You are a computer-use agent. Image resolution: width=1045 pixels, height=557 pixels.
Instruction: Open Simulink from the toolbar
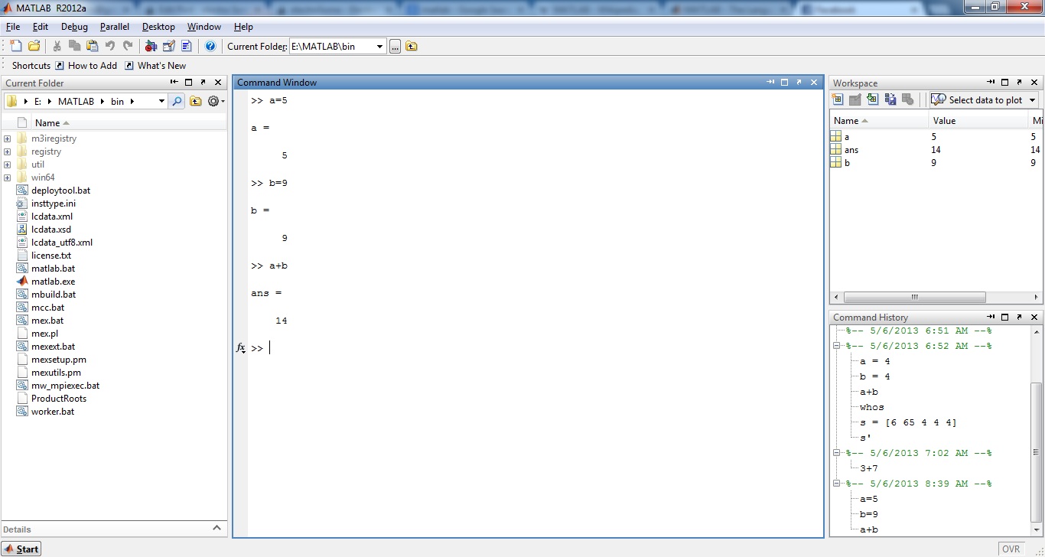click(x=151, y=46)
